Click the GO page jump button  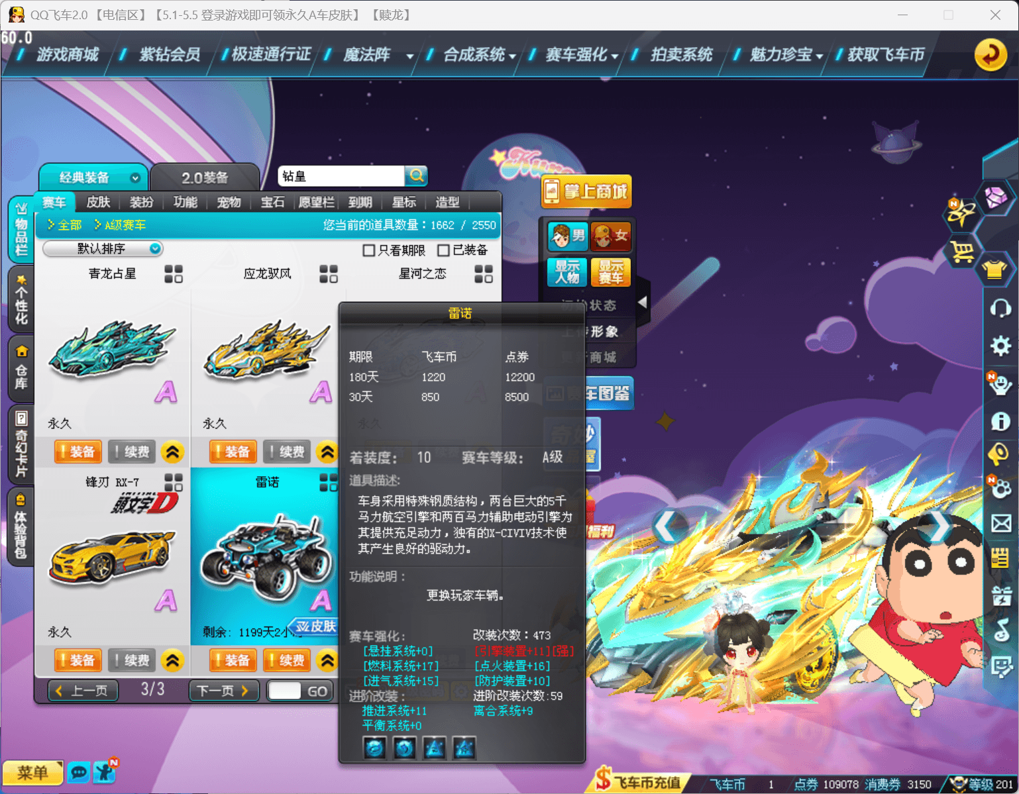317,691
